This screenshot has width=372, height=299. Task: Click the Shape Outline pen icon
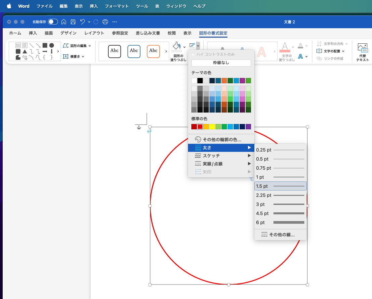[192, 45]
